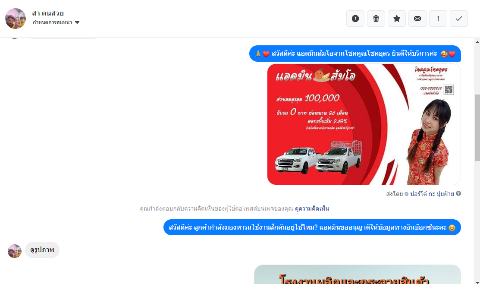Open the กำหนดการสนทนา label menu
480x284 pixels.
52,22
